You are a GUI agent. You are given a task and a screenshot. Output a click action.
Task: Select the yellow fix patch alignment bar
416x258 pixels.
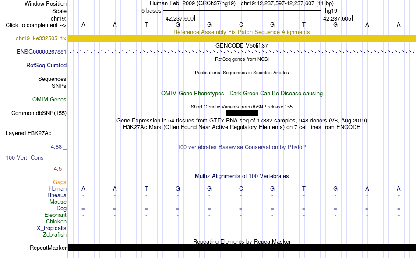242,38
